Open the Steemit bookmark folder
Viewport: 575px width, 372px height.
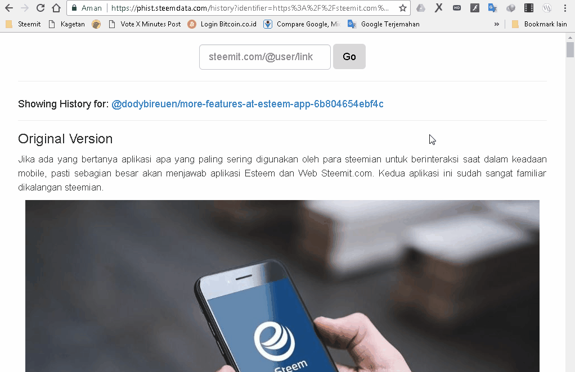[23, 24]
